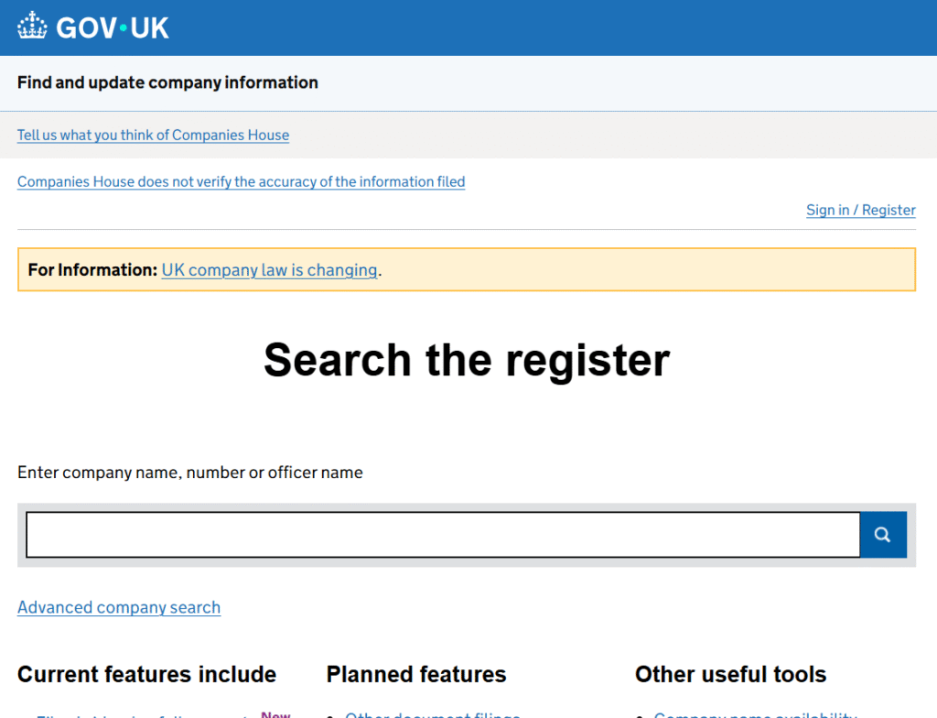The height and width of the screenshot is (718, 937).
Task: Click the GOV.UK header text
Action: [x=112, y=27]
